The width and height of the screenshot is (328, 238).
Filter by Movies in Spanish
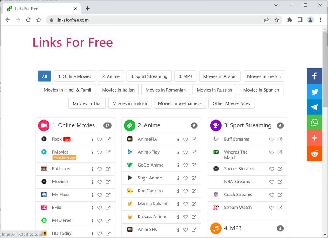point(261,90)
